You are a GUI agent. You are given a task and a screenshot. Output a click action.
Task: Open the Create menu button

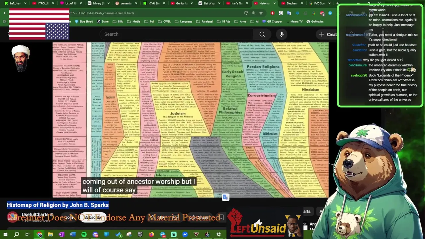pyautogui.click(x=327, y=35)
